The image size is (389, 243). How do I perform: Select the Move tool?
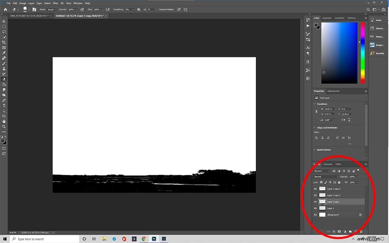(4, 21)
